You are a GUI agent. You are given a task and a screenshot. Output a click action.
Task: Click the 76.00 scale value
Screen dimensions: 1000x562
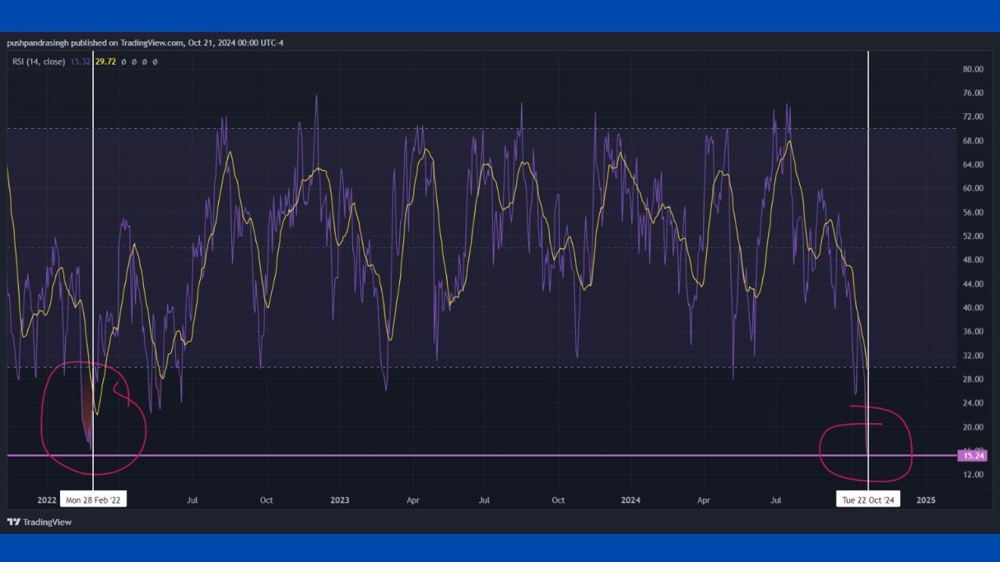[973, 93]
